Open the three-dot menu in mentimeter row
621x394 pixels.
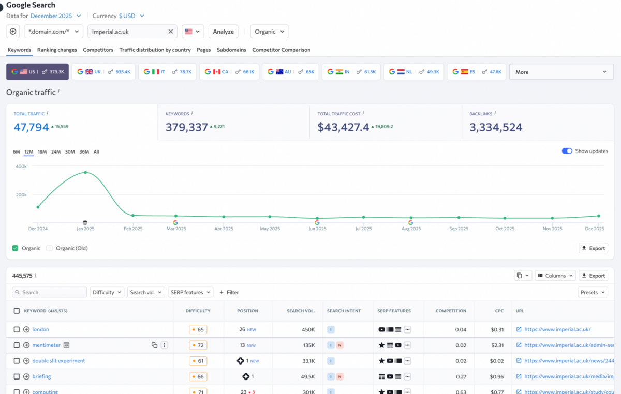[x=165, y=345]
